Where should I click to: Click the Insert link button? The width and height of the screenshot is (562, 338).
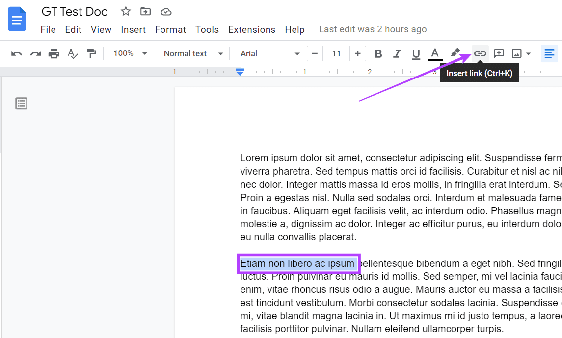(x=480, y=53)
